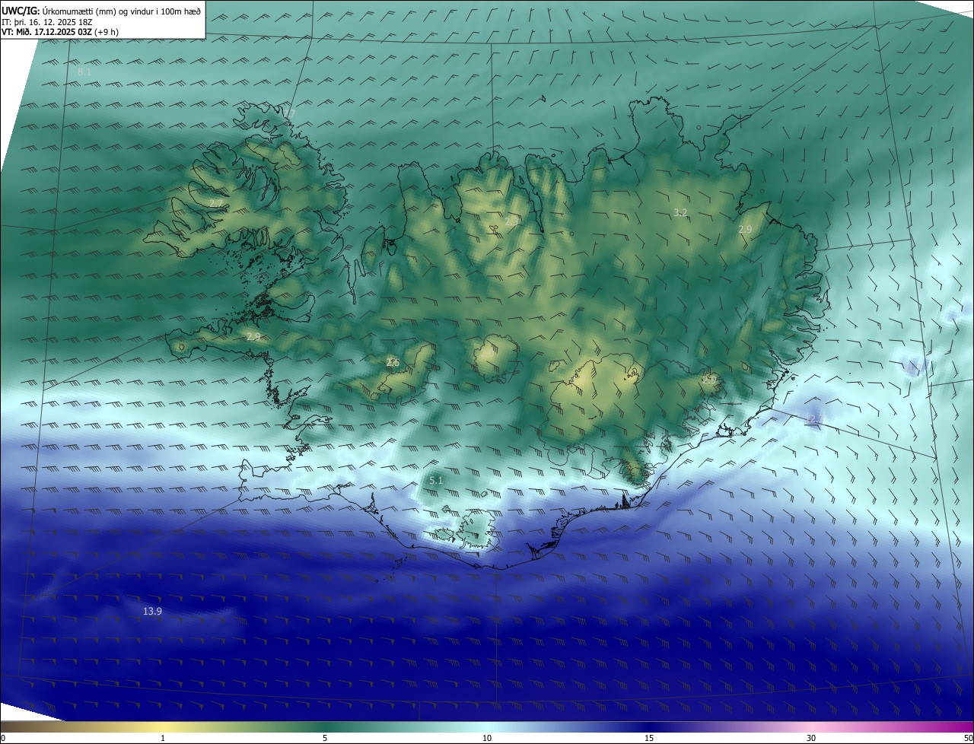Select colour scale tick label '50'
This screenshot has height=744, width=974.
pyautogui.click(x=968, y=738)
